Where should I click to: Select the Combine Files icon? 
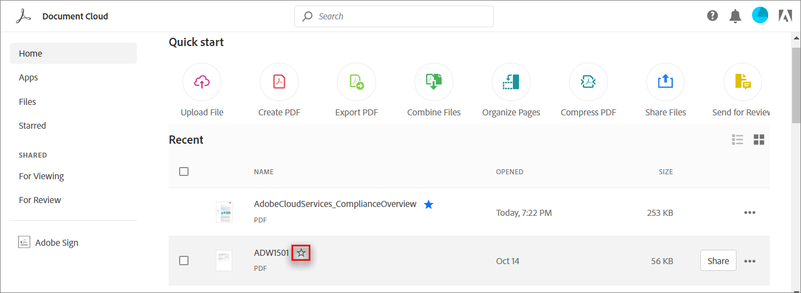[434, 83]
